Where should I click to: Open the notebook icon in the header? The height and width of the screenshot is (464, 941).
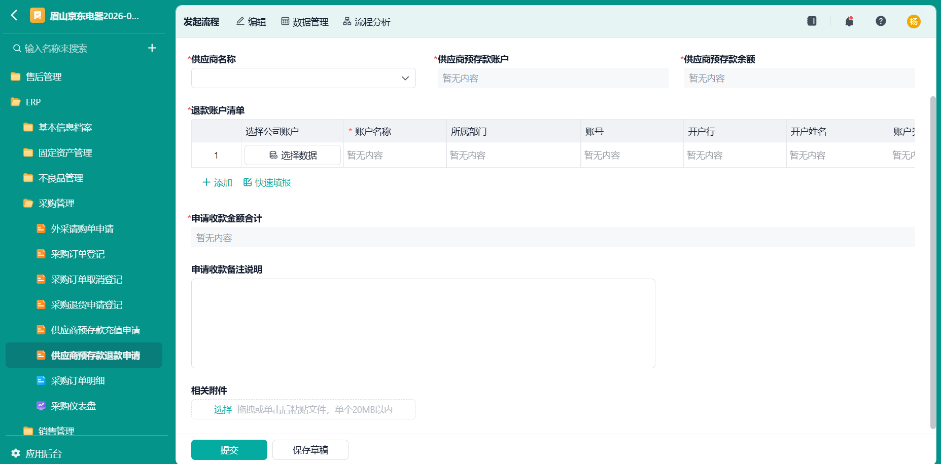812,21
